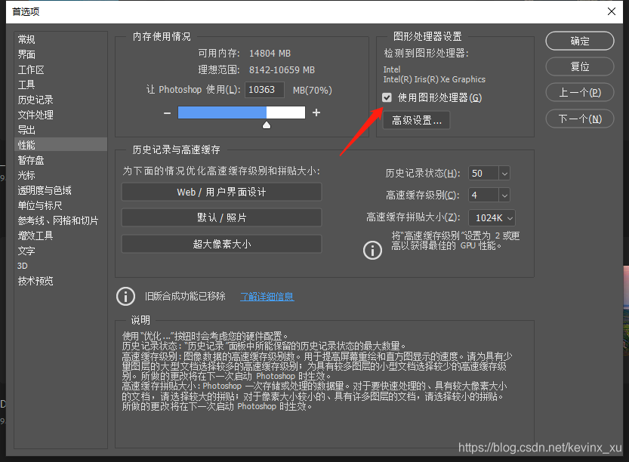The image size is (629, 462).
Task: Click the memory slider triangle handle
Action: tap(267, 125)
